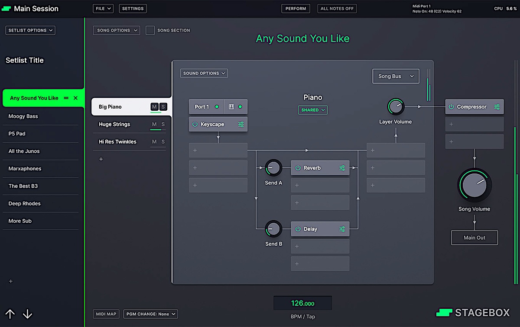Screen dimensions: 520x327
Task: Open the SETTINGS menu
Action: click(x=133, y=8)
